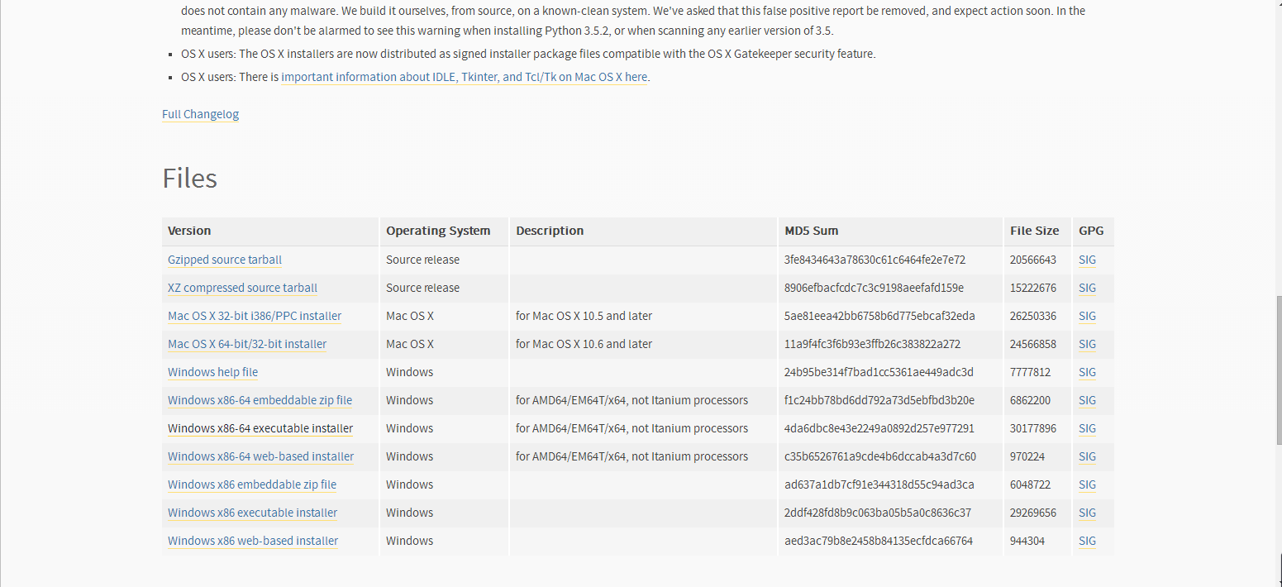Click Mac OS X 32-bit i386/PPC installer

tap(255, 316)
